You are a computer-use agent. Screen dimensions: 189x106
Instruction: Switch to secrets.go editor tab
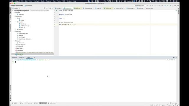point(131,8)
